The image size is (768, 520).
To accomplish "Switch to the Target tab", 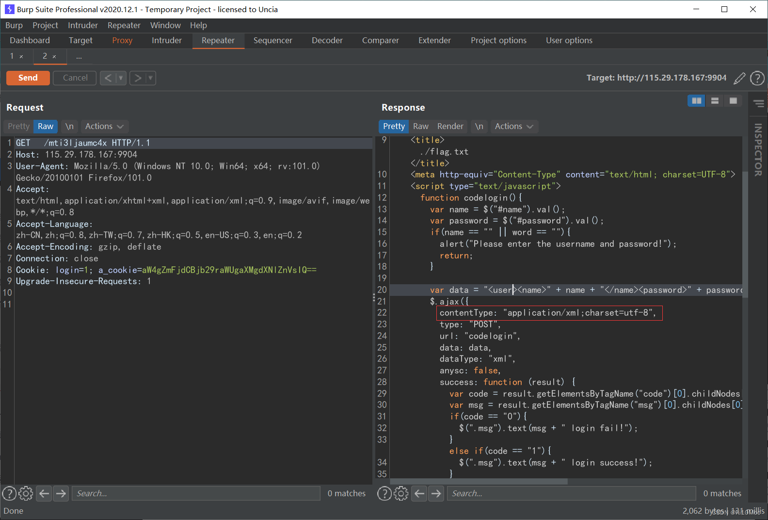I will coord(80,41).
